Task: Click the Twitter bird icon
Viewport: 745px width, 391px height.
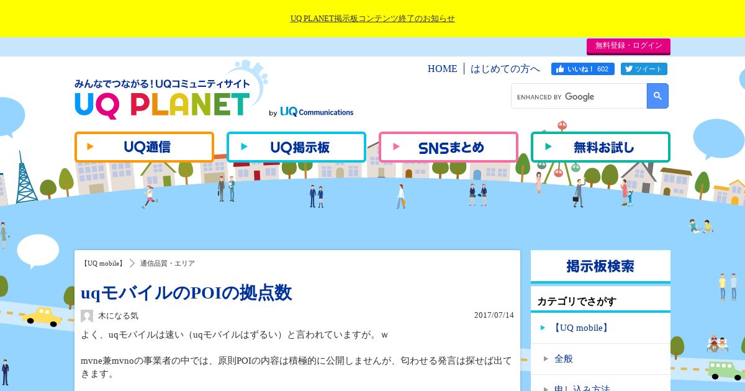Action: coord(628,69)
